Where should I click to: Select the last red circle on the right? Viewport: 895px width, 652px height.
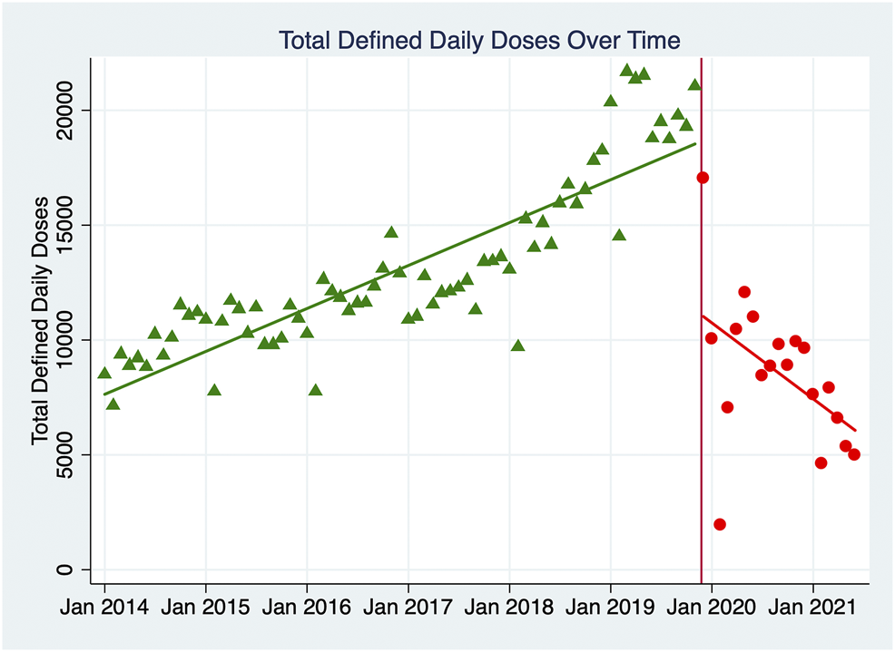click(x=854, y=454)
